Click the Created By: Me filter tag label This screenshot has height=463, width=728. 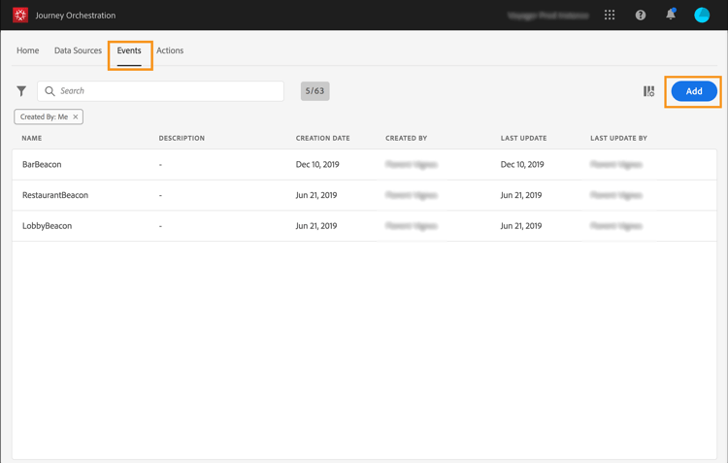coord(44,117)
